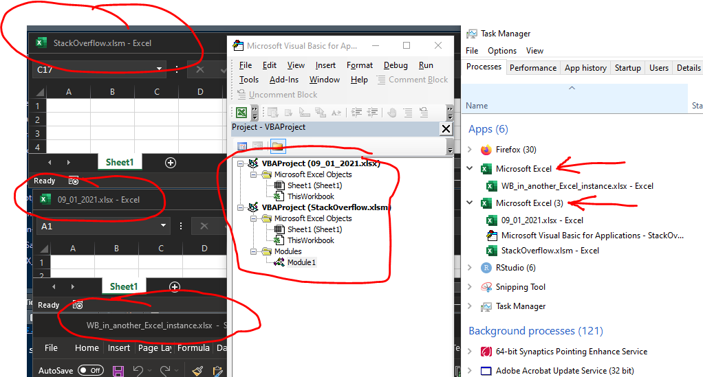
Task: Collapse the Microsoft Excel (3) process group
Action: [x=470, y=203]
